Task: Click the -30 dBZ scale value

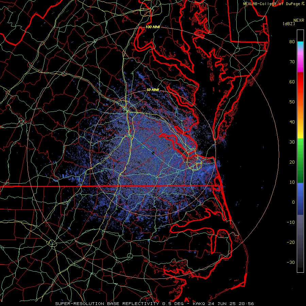Action: click(x=291, y=262)
